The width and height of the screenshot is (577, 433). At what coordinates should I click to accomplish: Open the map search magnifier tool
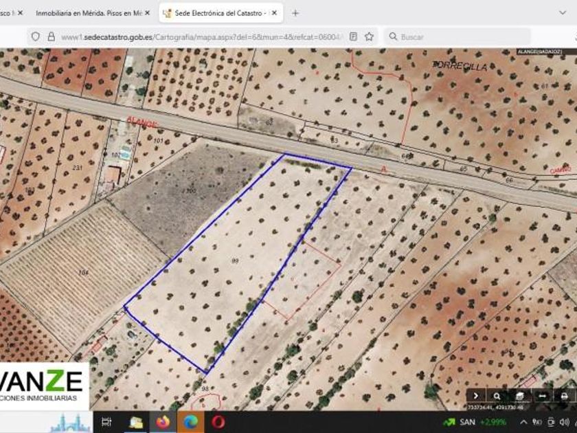tap(497, 396)
